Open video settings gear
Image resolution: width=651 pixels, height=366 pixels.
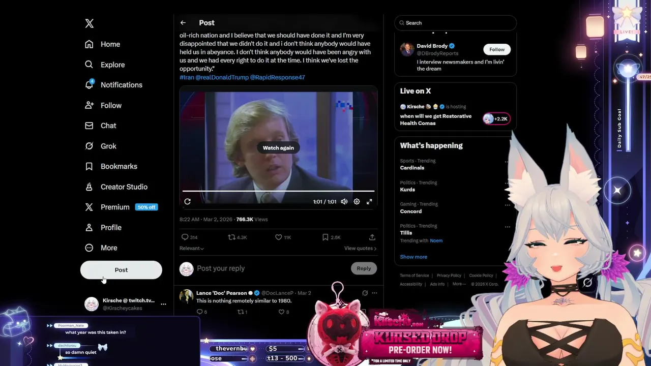(x=357, y=202)
